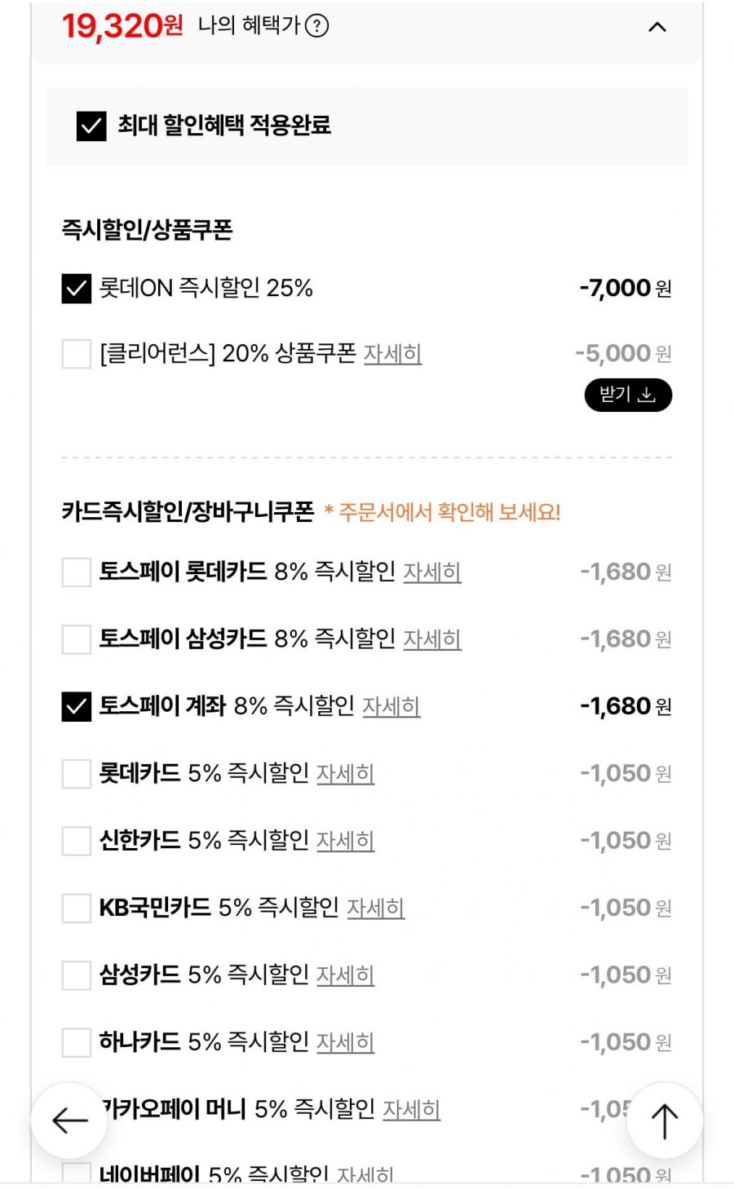Select 삼성카드 5% 즉시할인 checkbox
This screenshot has width=734, height=1189.
coord(77,975)
